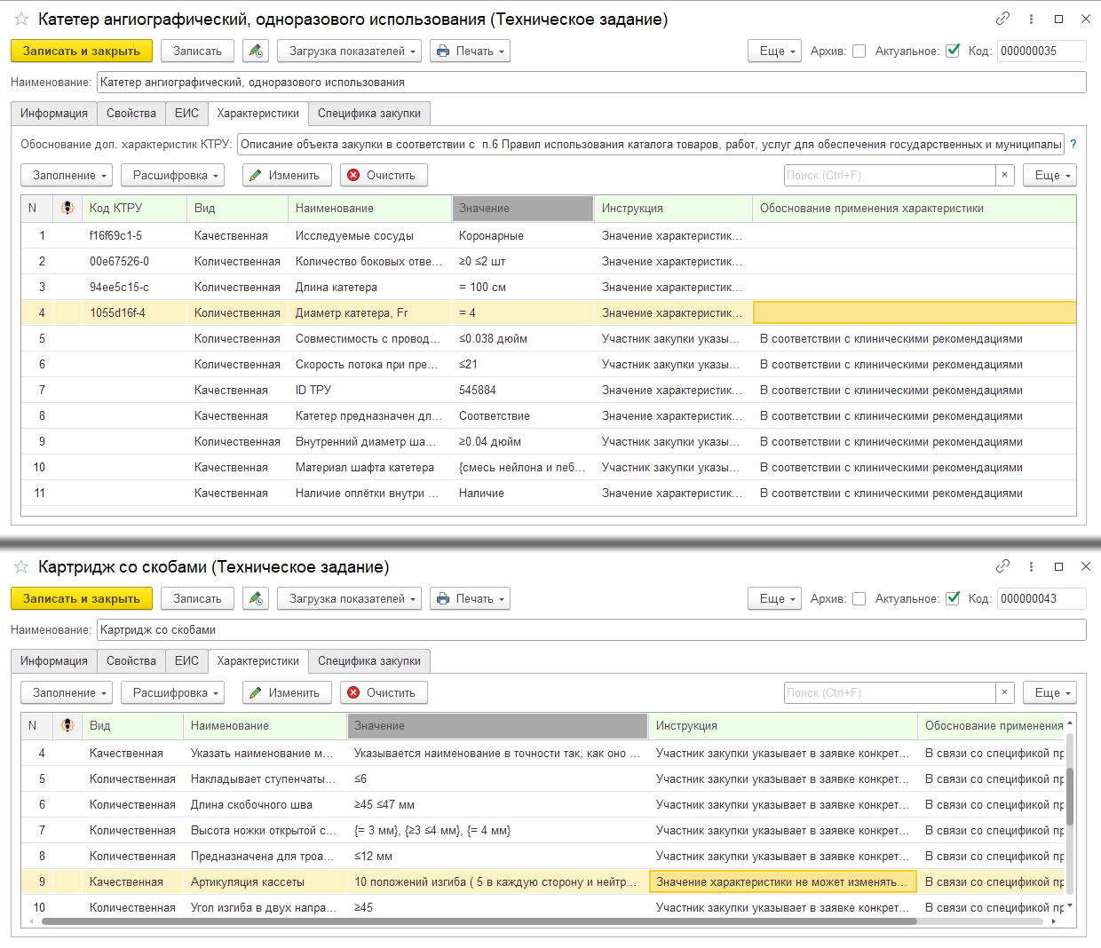Open the help question mark next to Обоснование доп. характеристик КТРУ

pyautogui.click(x=1073, y=145)
